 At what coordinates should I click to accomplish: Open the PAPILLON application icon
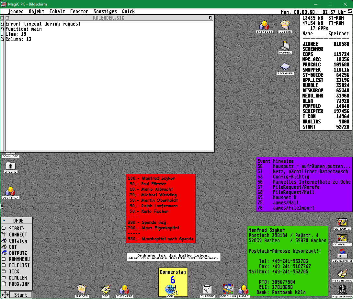228,289
